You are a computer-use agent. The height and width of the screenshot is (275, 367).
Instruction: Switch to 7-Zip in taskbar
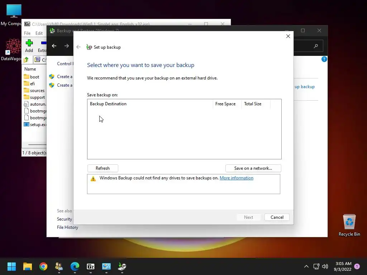tap(91, 266)
